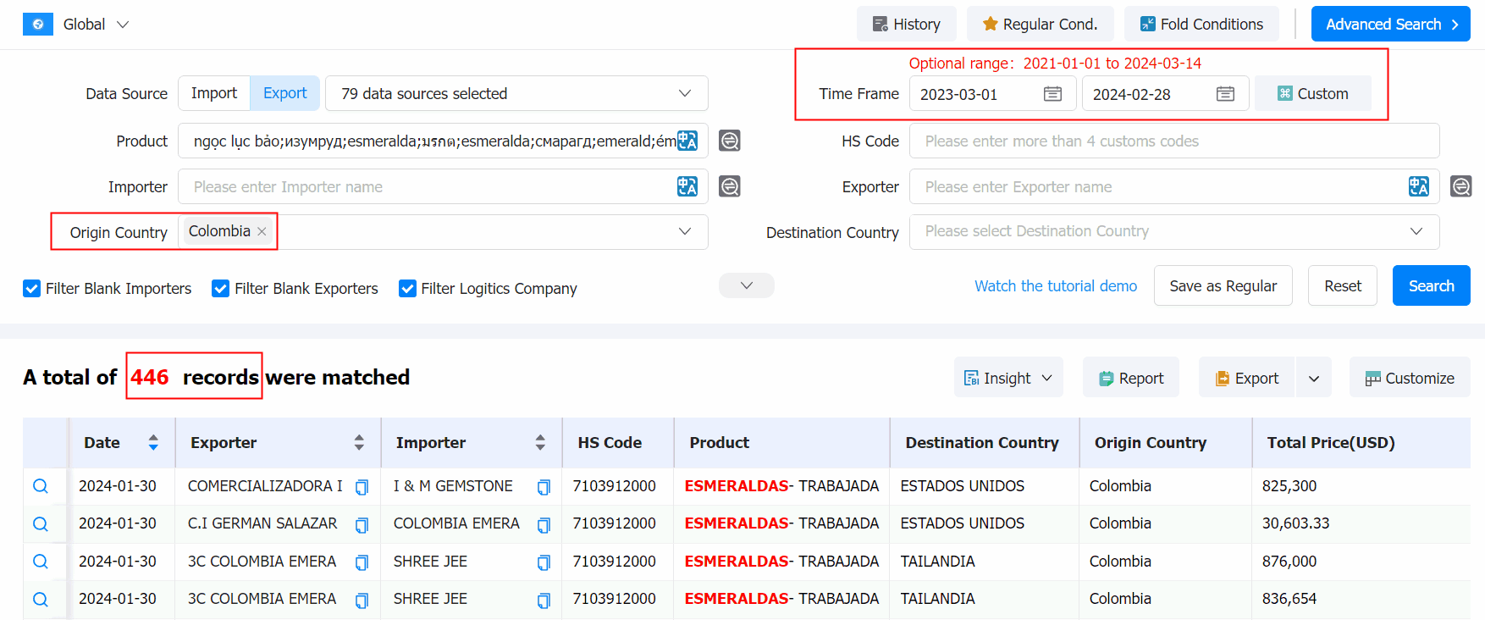Click the translate icon in Product field
The width and height of the screenshot is (1485, 620).
coord(687,141)
